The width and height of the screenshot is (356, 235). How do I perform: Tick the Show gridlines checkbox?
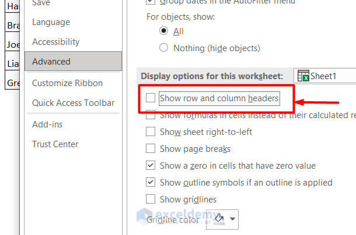151,200
